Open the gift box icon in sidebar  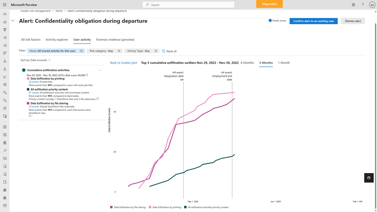(5, 108)
